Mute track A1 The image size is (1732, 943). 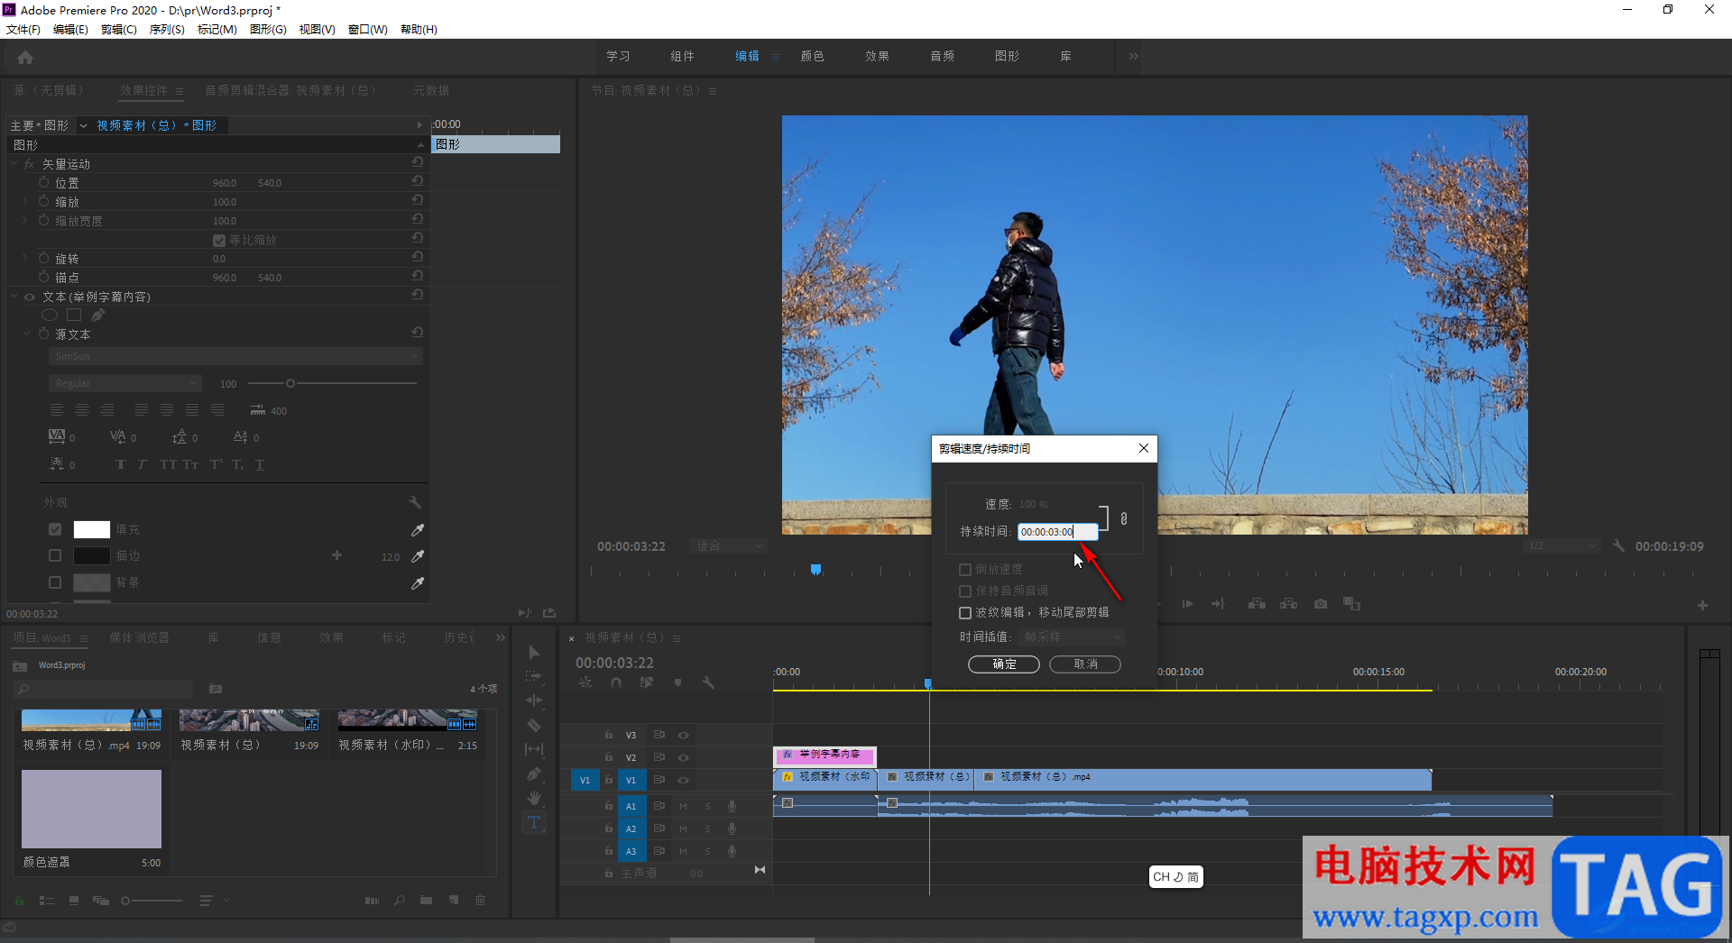683,806
